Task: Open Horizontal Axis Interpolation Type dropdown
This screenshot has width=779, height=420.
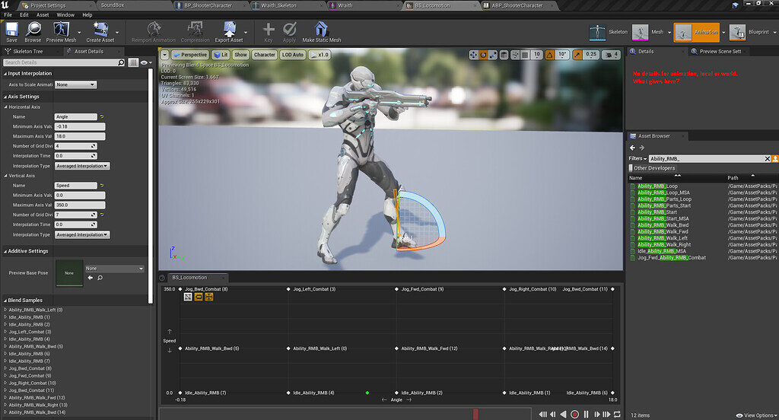Action: coord(82,166)
